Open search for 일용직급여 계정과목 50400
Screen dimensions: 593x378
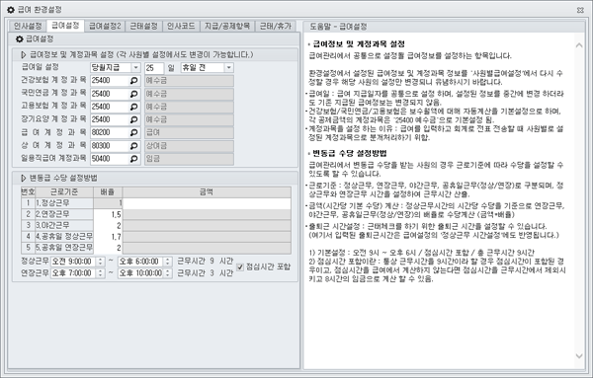tap(133, 159)
